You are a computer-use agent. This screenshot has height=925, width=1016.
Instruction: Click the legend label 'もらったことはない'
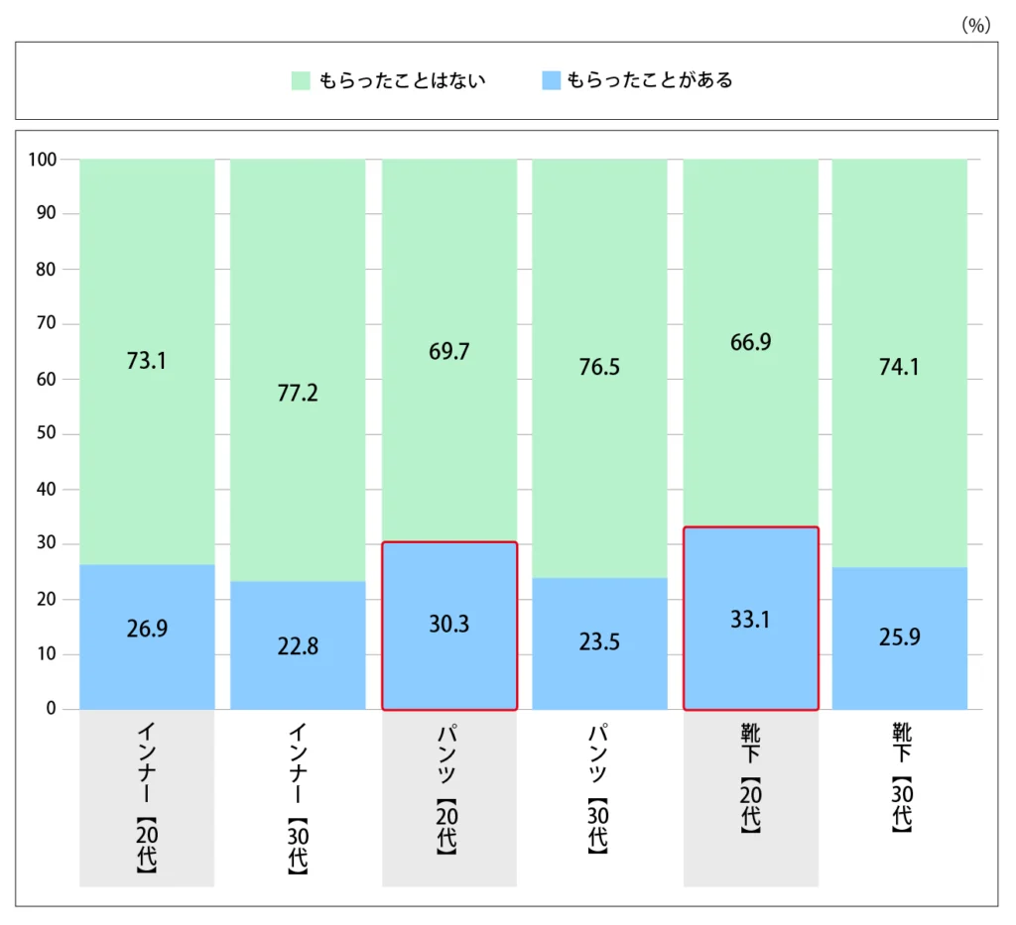point(402,80)
